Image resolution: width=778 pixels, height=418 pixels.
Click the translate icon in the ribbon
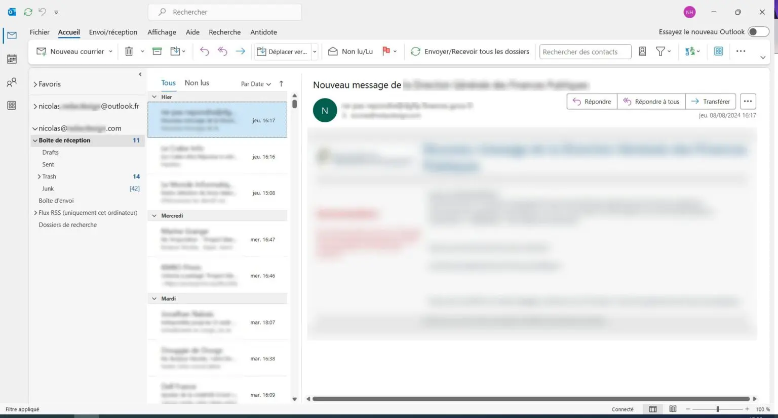click(x=690, y=51)
